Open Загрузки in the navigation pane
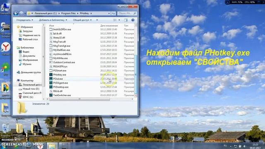Viewport: 265px width, 149px height. point(26,31)
